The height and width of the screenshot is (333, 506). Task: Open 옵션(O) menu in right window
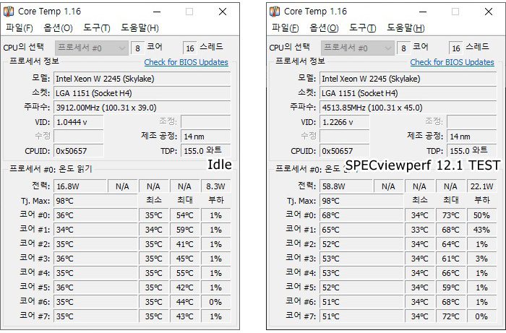pyautogui.click(x=324, y=28)
